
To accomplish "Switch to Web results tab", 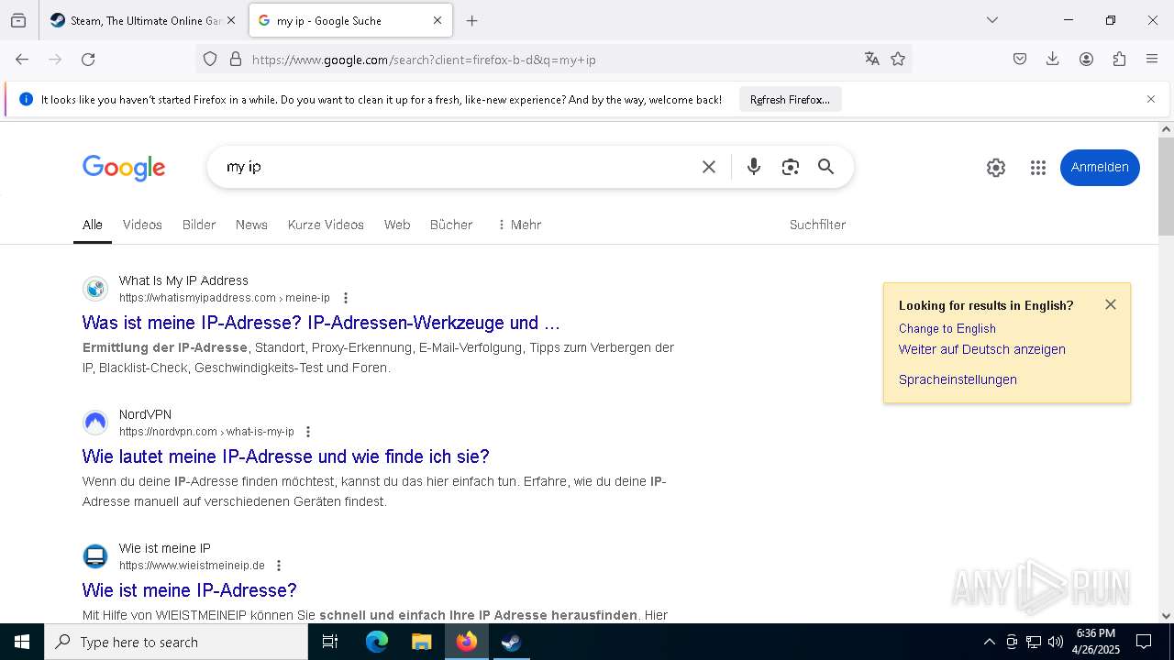I will [x=397, y=225].
